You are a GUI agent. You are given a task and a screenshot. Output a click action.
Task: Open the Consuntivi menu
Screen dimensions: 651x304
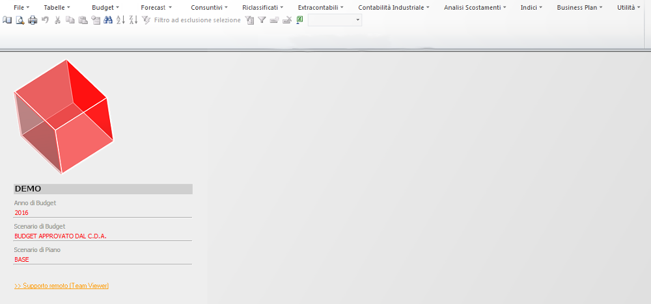[x=209, y=7]
